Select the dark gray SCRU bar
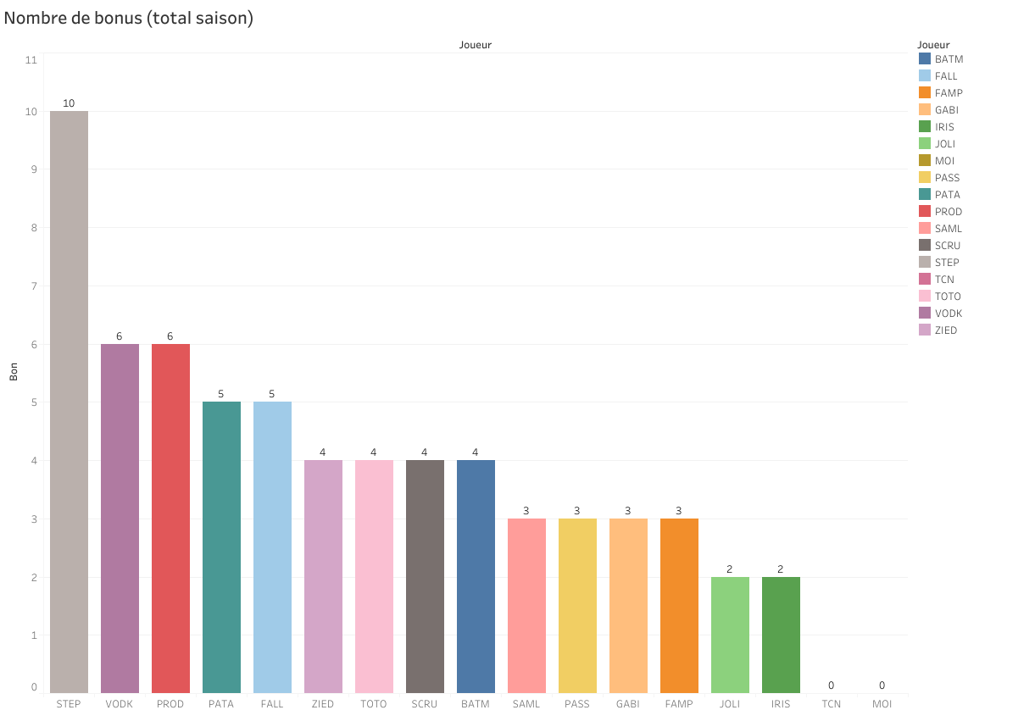 pyautogui.click(x=425, y=576)
